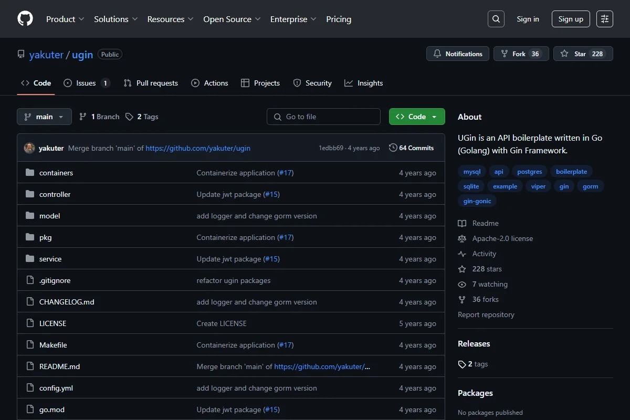Switch to the Issues tab
The width and height of the screenshot is (630, 420).
coord(87,83)
